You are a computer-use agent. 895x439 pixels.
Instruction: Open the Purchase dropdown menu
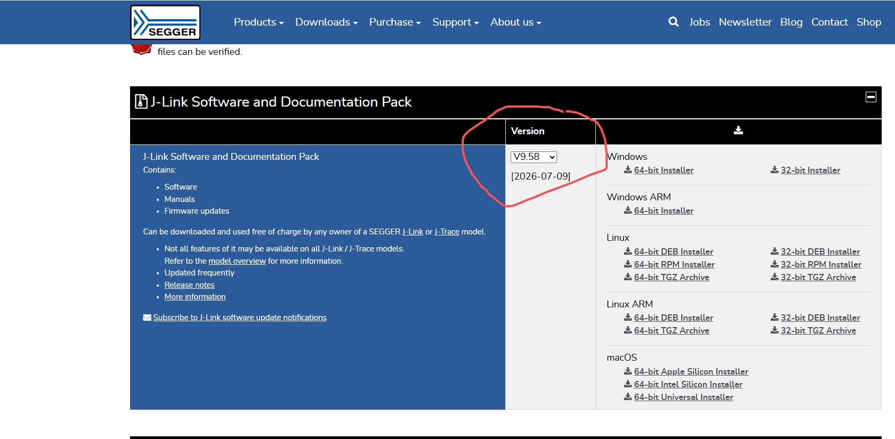point(395,22)
